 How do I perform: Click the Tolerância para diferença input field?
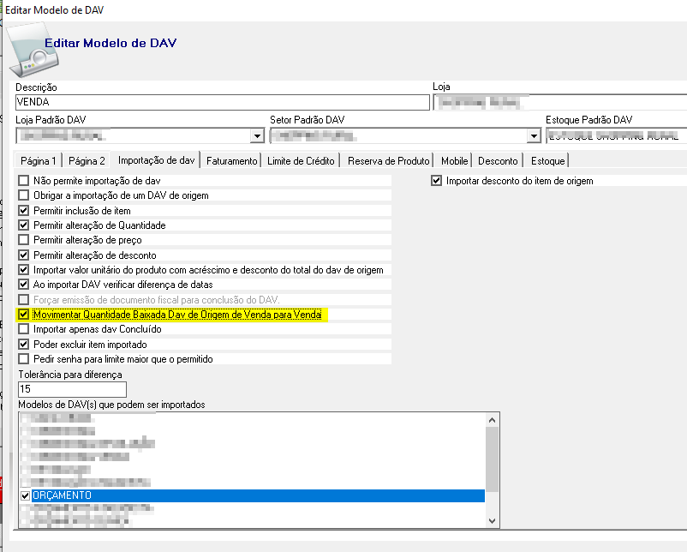pyautogui.click(x=72, y=389)
